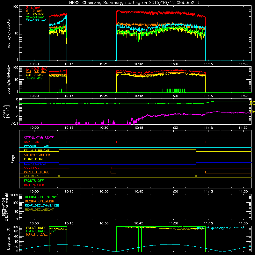The image size is (255, 255).
Task: Select the REAR_DEC_WEIGHT legend label
Action: point(39,210)
